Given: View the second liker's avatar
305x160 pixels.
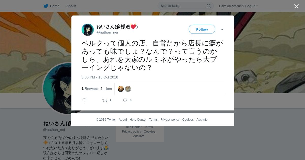Looking at the screenshot, I should point(128,89).
